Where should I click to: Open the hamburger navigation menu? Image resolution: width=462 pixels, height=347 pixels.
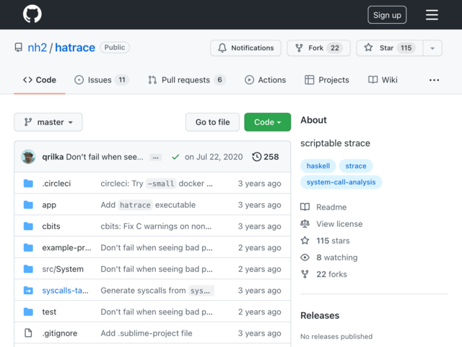click(x=432, y=14)
